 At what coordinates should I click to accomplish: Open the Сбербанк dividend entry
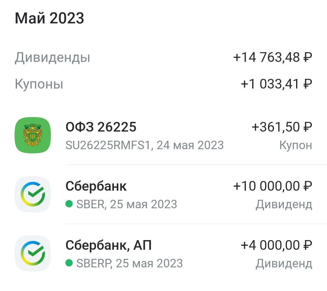[x=163, y=194]
